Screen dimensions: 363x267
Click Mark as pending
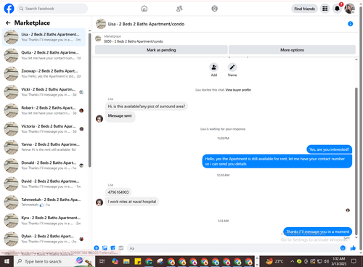click(161, 50)
